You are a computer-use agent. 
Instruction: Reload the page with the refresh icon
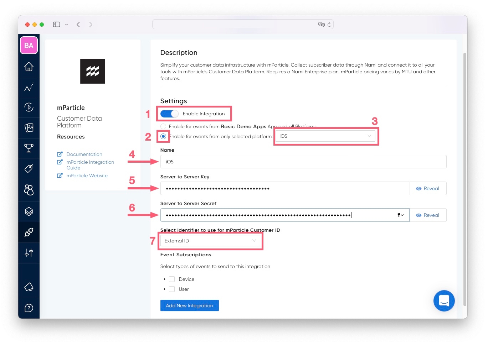[x=329, y=25]
